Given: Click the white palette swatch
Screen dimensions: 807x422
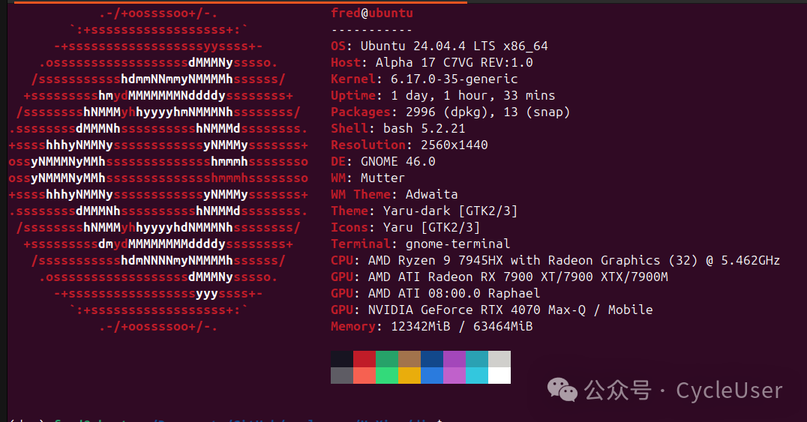Looking at the screenshot, I should pyautogui.click(x=499, y=376).
